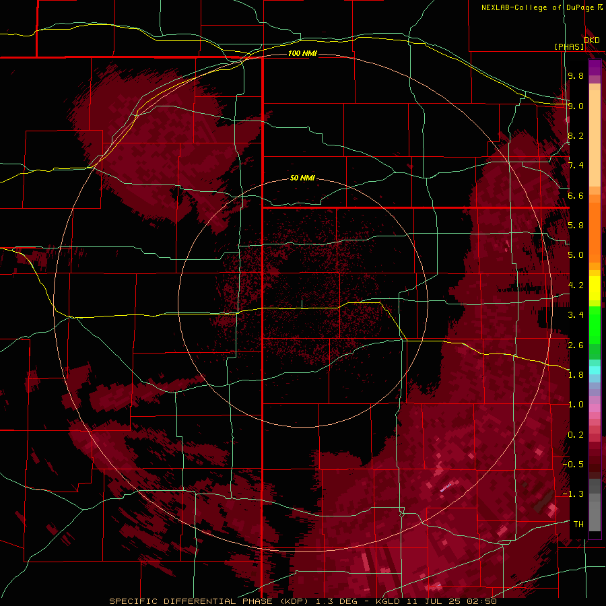The image size is (606, 606).
Task: Click the 2.6 scale value
Action: tap(576, 345)
